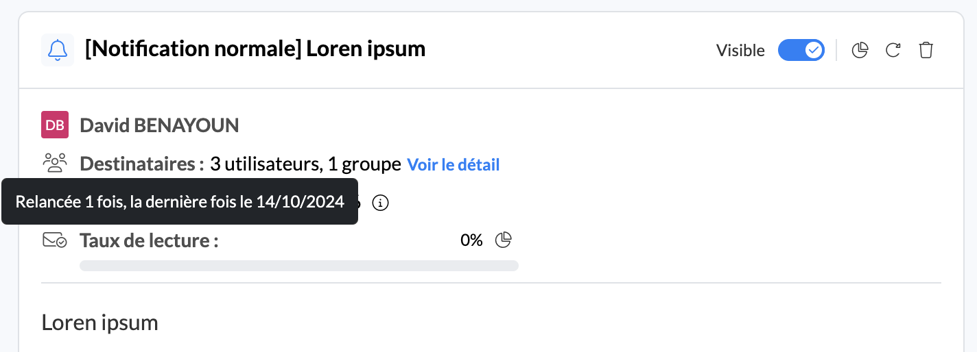Open statistics via header pie chart icon
The image size is (977, 352).
[x=860, y=50]
